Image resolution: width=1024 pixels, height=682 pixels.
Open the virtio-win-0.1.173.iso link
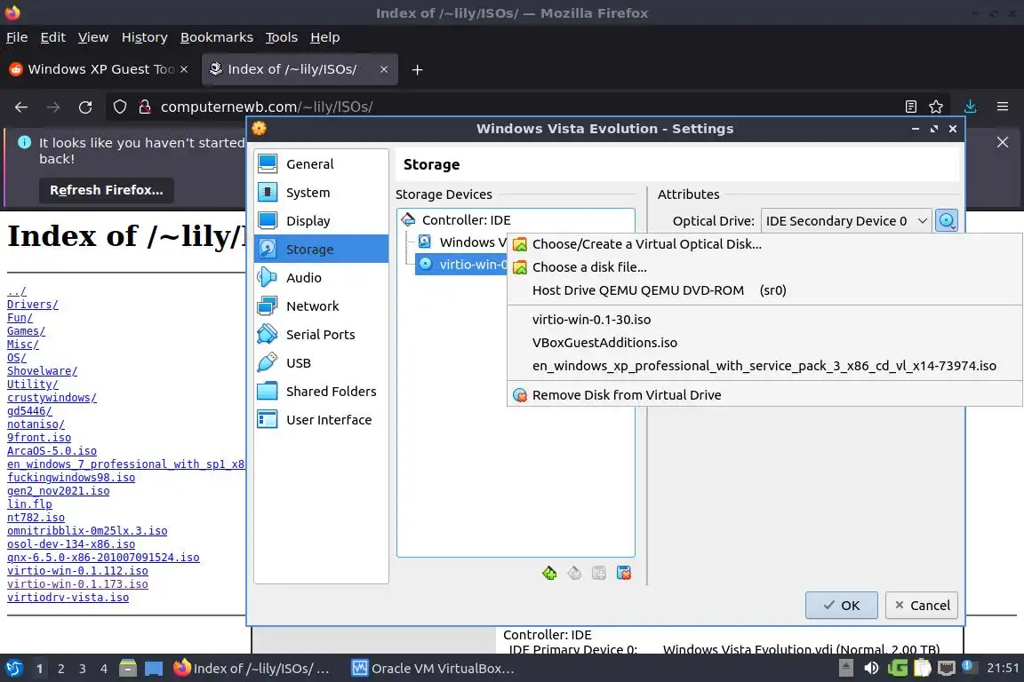pos(77,584)
